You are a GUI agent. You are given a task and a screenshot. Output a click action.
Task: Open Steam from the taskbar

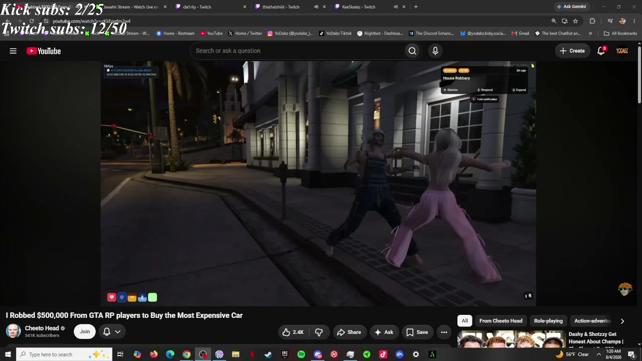pyautogui.click(x=268, y=354)
